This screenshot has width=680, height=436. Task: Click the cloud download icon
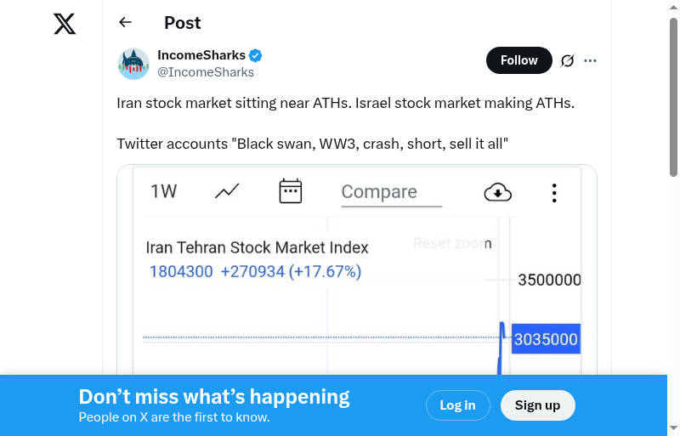click(x=497, y=193)
